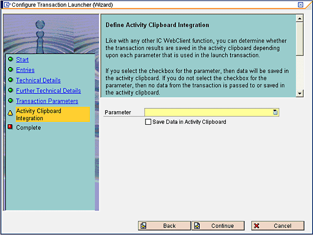Click the Parameter field label
Image resolution: width=313 pixels, height=235 pixels.
(x=118, y=112)
